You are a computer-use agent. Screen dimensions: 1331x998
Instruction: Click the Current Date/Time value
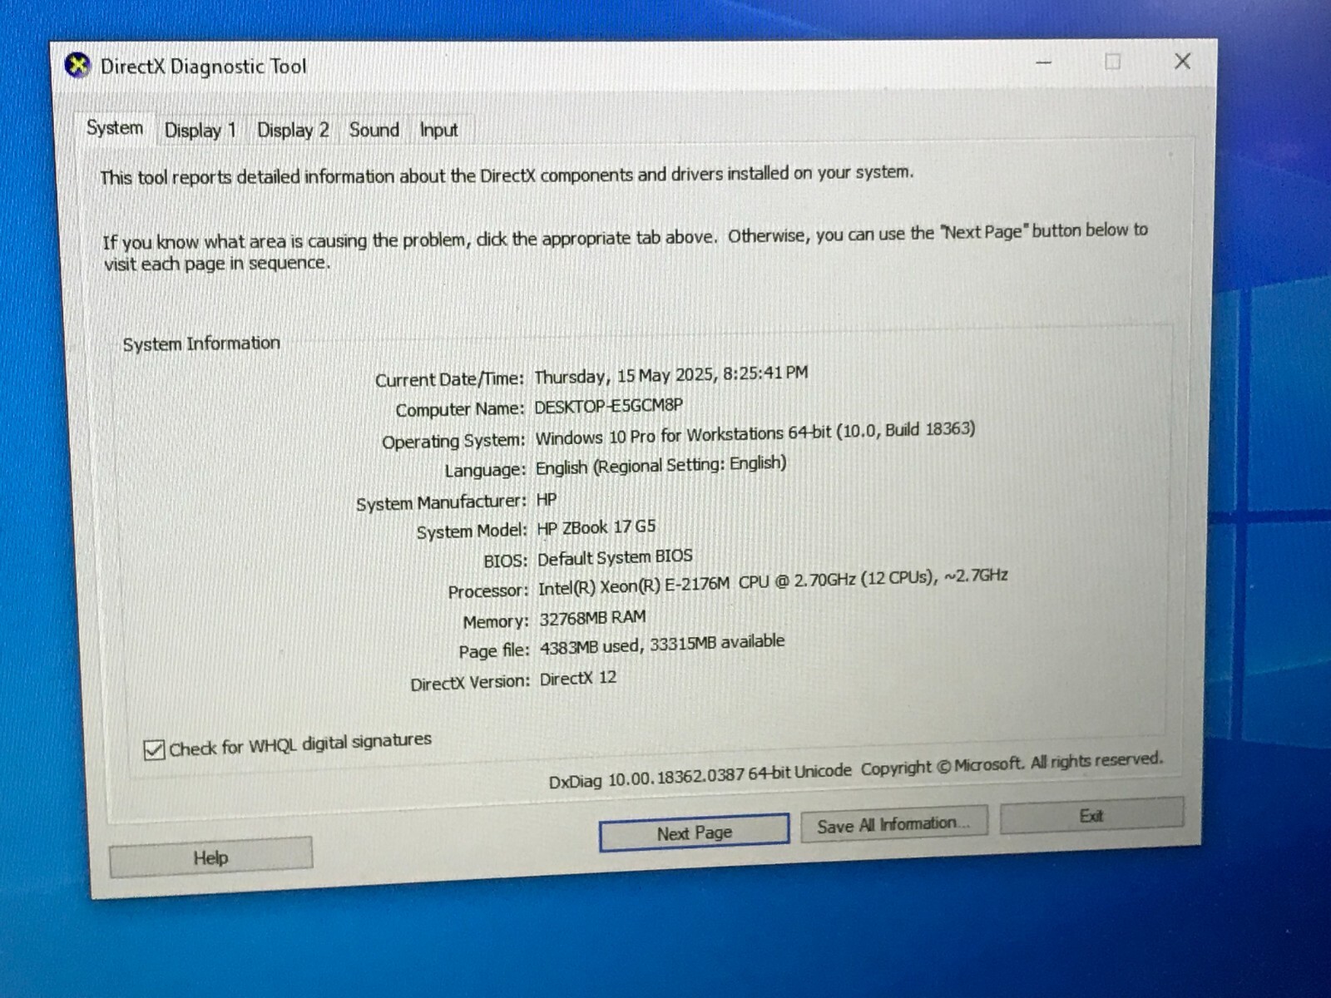coord(670,374)
